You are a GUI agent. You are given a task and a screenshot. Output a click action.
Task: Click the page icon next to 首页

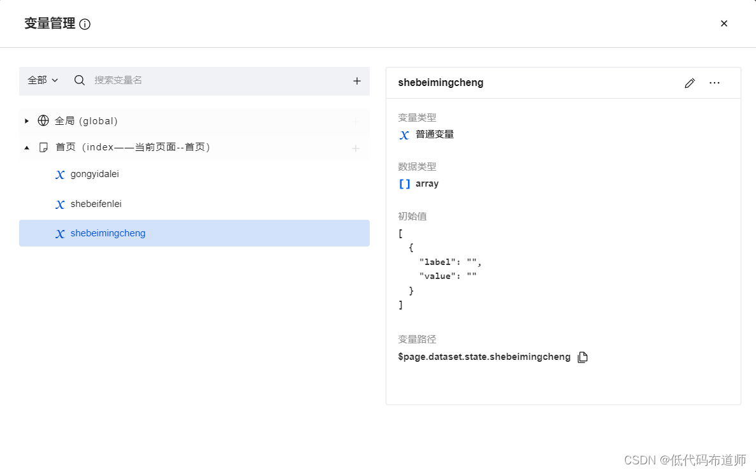[x=43, y=147]
